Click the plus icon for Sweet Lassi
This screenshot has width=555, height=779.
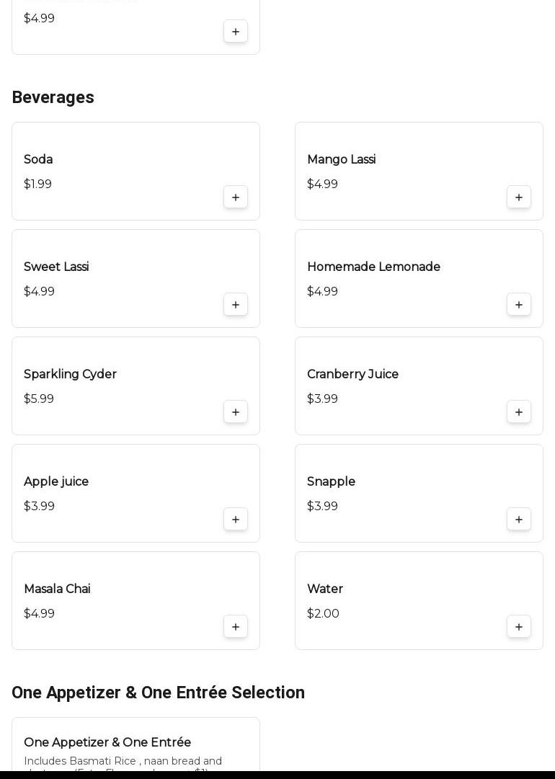[x=236, y=305]
